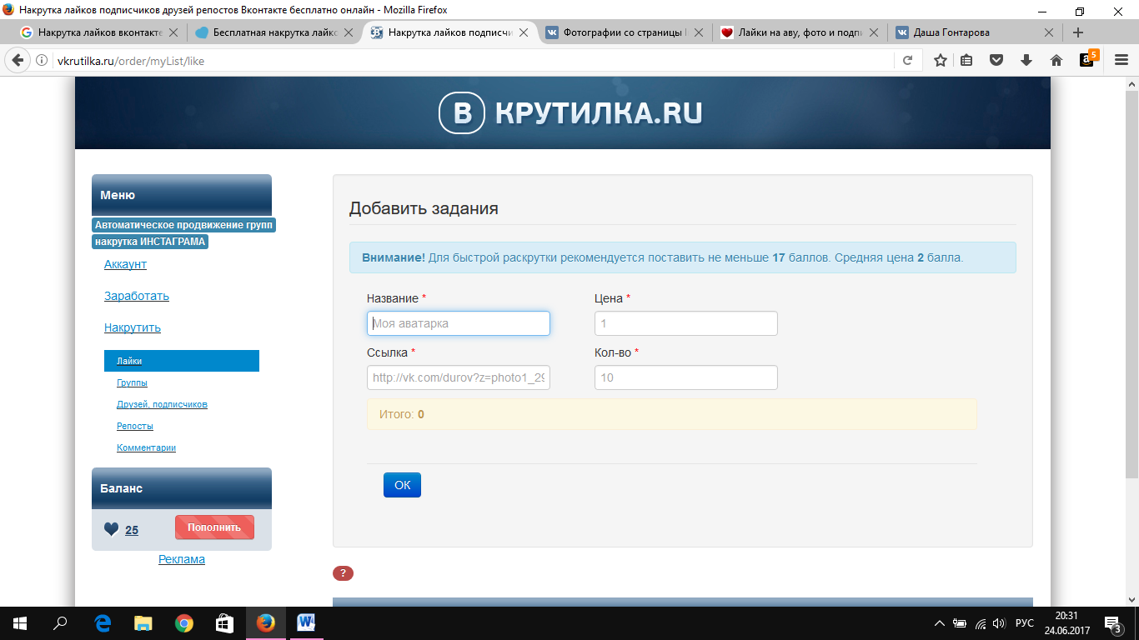1139x640 pixels.
Task: Click the накрутка ИНСТАГРАМА banner
Action: pyautogui.click(x=150, y=242)
